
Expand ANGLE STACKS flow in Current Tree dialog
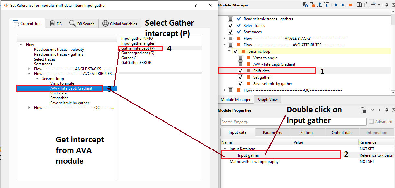(30, 69)
